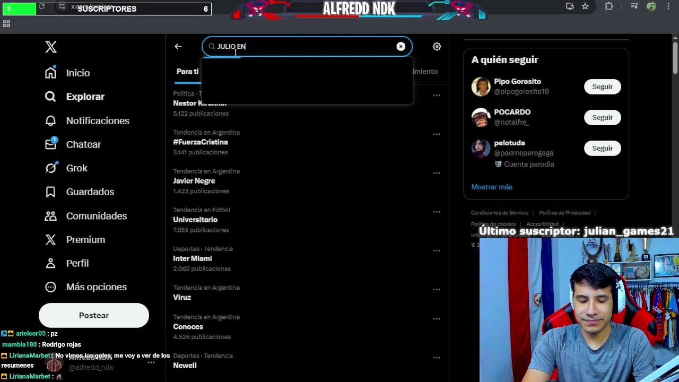Open the browser three-dot menu
The height and width of the screenshot is (382, 679).
click(x=668, y=6)
